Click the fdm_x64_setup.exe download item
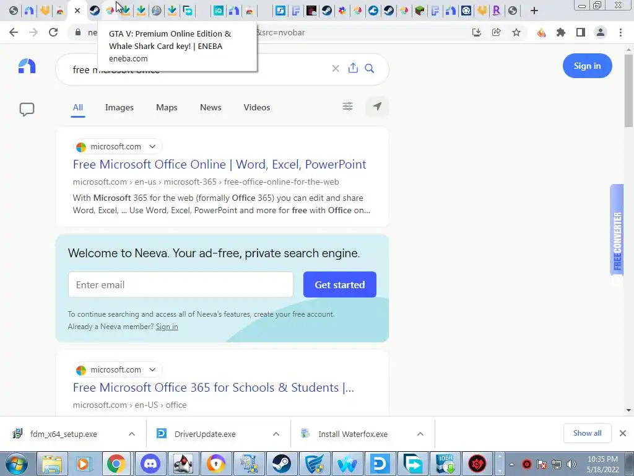634x476 pixels. (x=64, y=434)
